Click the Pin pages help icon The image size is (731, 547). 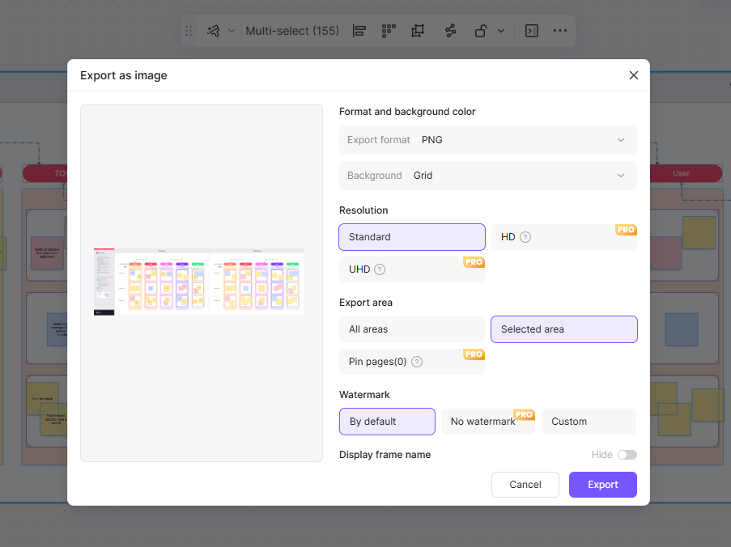[x=417, y=362]
